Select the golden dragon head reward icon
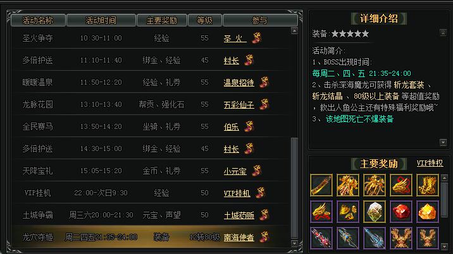This screenshot has height=254, width=453. point(400,184)
